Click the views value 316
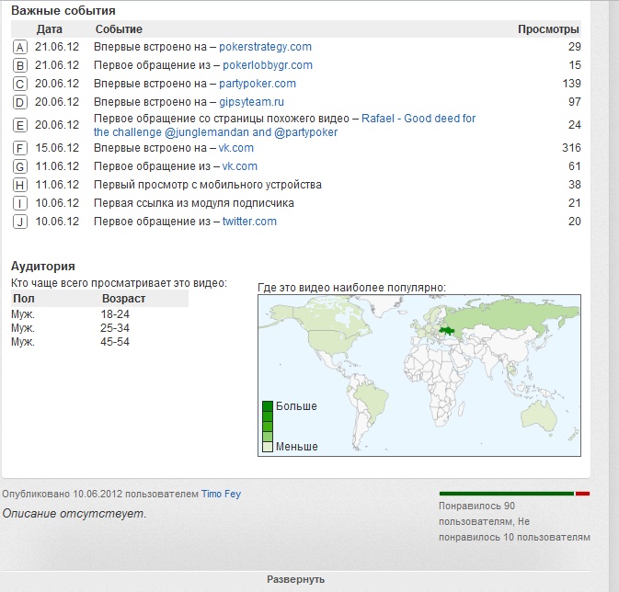 coord(571,148)
